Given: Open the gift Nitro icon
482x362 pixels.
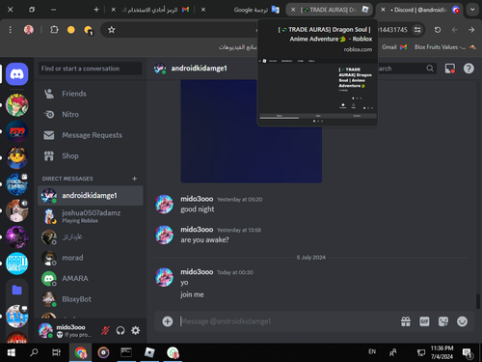Looking at the screenshot, I should tap(406, 321).
